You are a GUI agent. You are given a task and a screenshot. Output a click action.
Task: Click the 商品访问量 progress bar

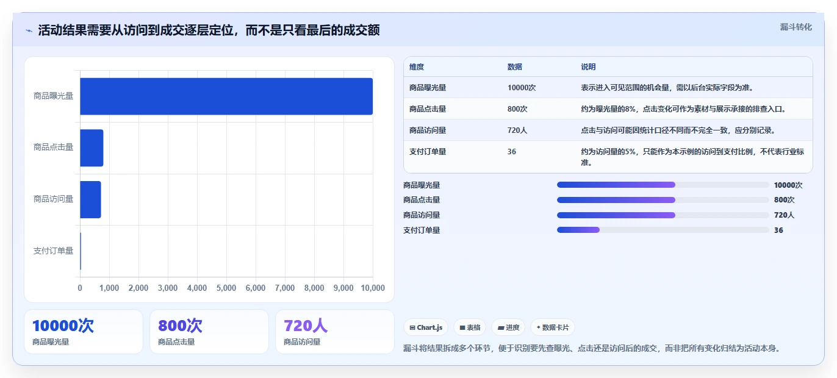pyautogui.click(x=663, y=215)
